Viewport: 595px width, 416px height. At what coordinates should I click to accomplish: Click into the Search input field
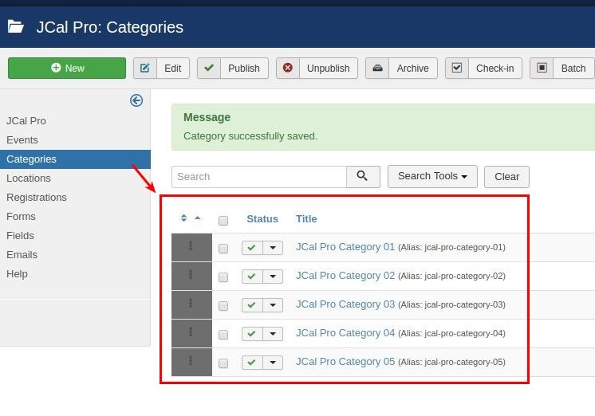258,177
